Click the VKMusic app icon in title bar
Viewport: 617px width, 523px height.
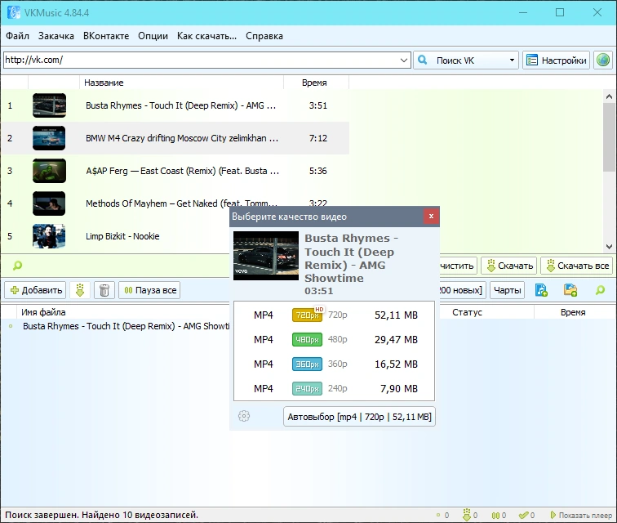point(14,12)
